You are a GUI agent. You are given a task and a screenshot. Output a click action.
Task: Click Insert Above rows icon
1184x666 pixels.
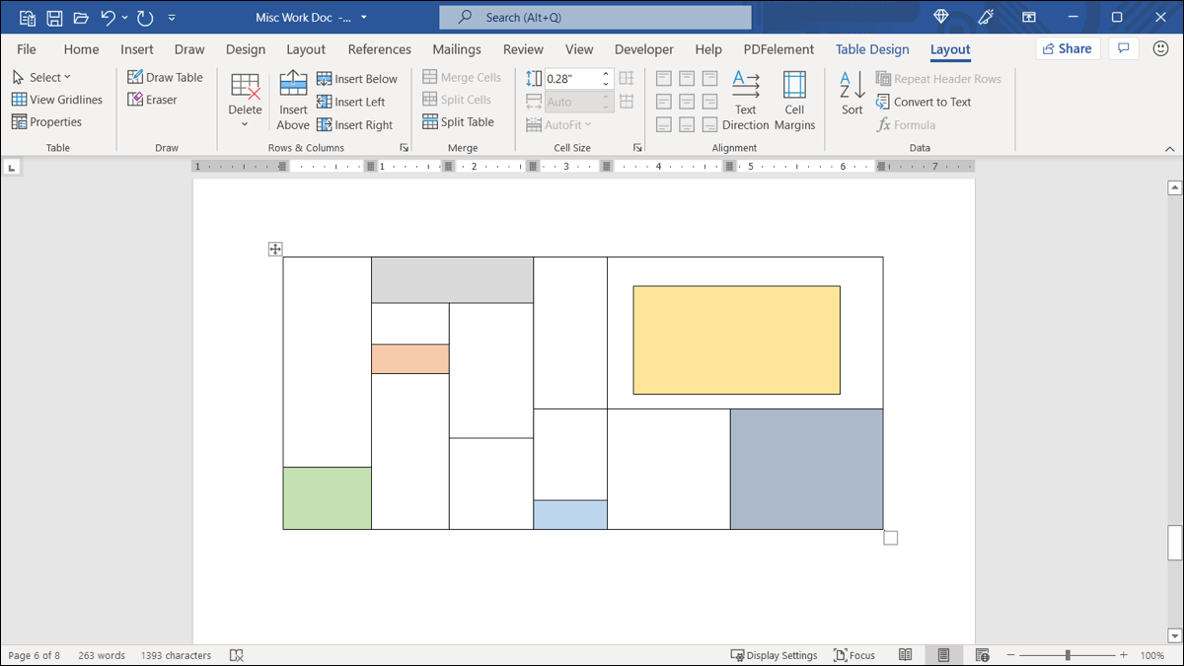pyautogui.click(x=293, y=100)
